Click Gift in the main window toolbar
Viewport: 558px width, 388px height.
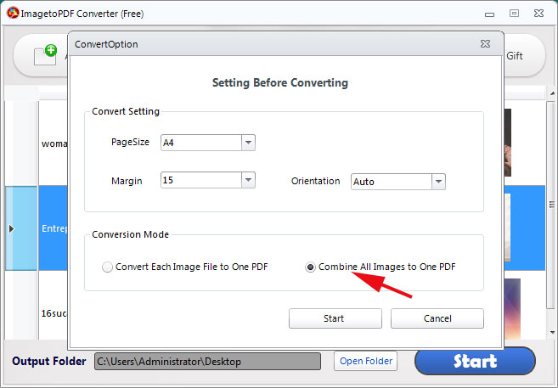pyautogui.click(x=514, y=56)
